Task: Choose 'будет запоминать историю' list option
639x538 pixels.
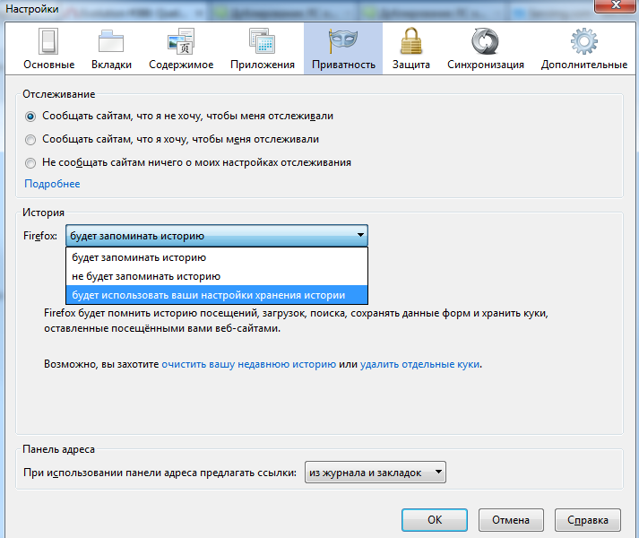Action: (x=217, y=257)
